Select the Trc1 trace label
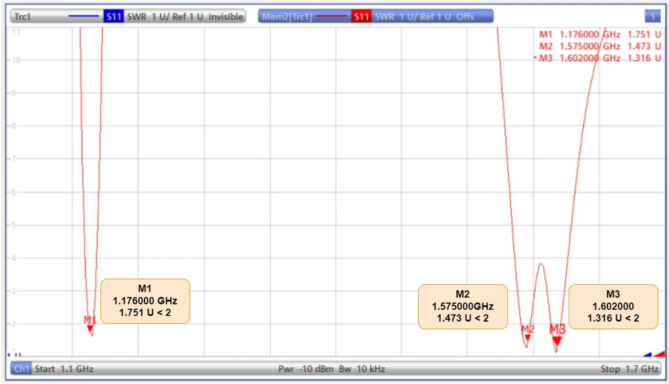The width and height of the screenshot is (669, 384). [x=23, y=17]
